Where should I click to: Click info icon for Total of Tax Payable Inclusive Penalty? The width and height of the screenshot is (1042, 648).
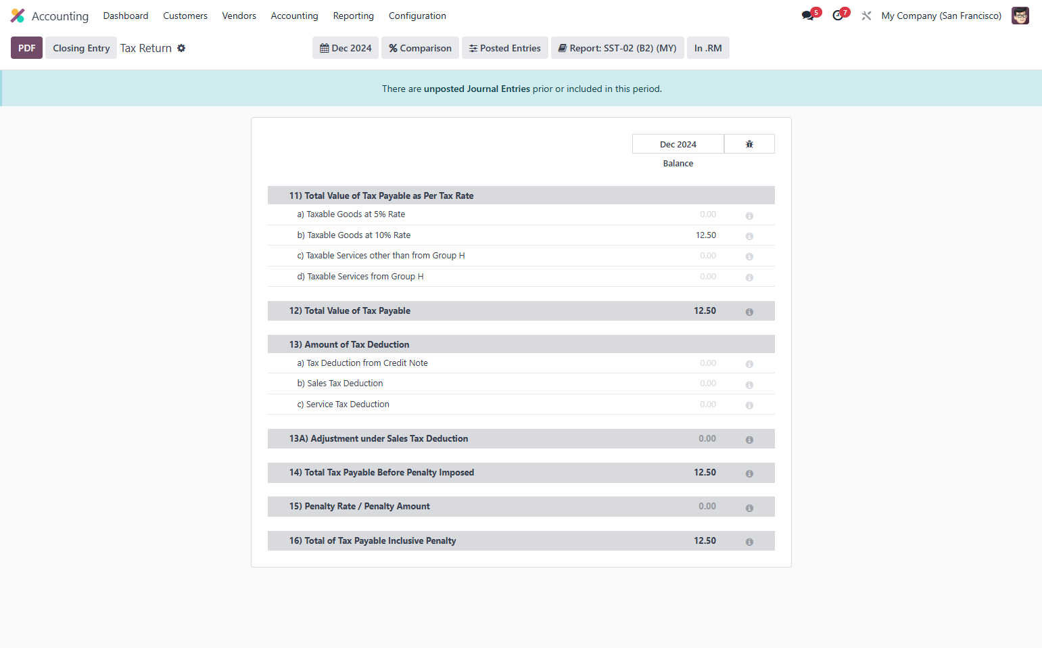click(x=749, y=542)
